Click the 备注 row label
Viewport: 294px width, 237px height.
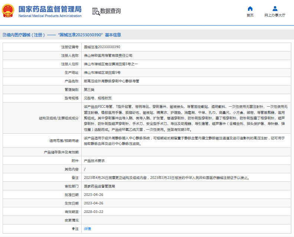coord(75,178)
